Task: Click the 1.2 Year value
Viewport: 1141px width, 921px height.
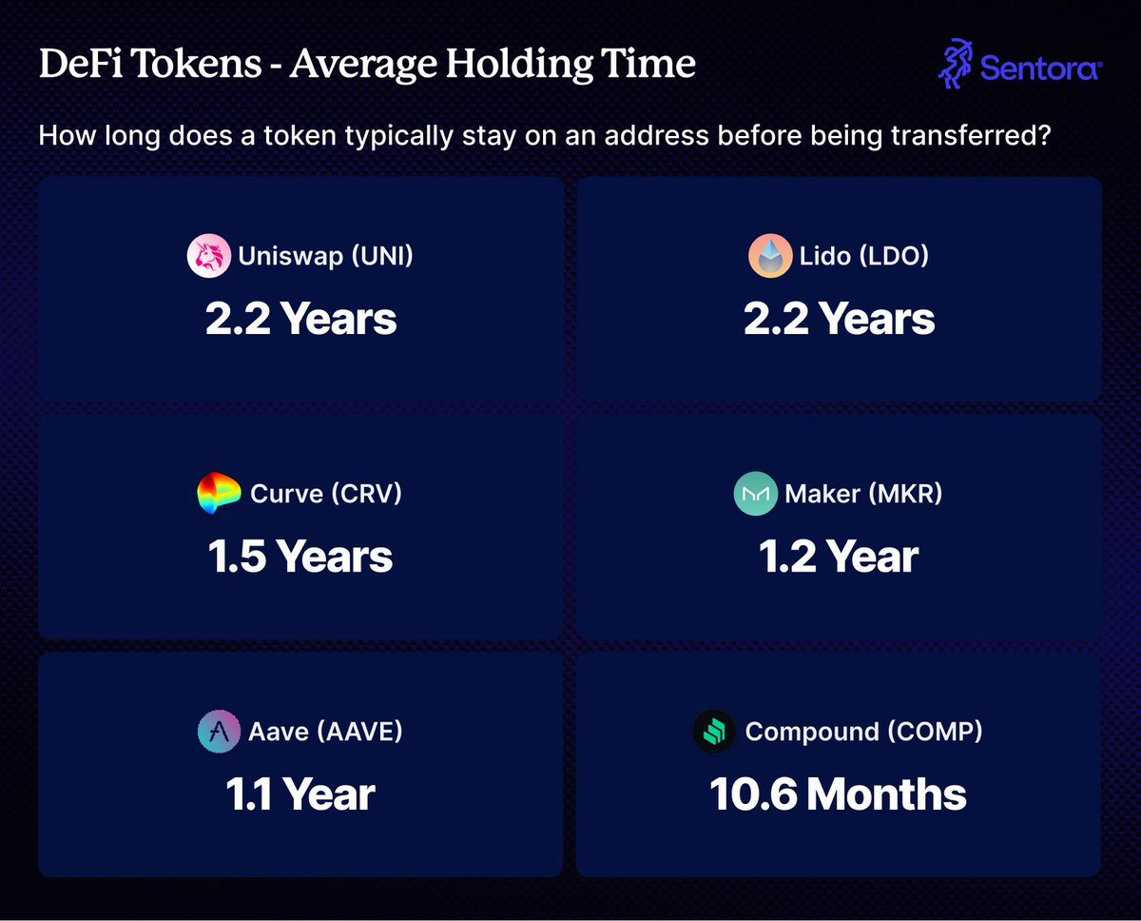Action: [839, 557]
